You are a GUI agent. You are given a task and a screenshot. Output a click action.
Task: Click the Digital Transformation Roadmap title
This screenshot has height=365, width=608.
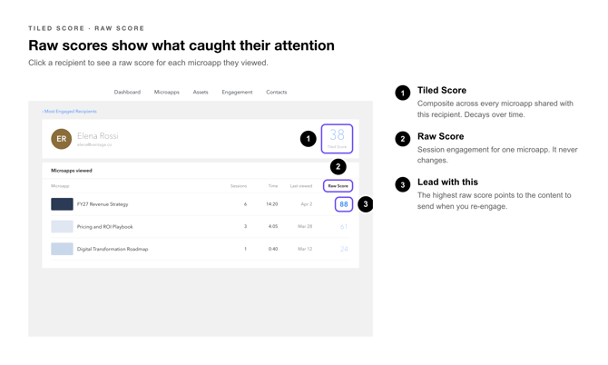coord(113,249)
